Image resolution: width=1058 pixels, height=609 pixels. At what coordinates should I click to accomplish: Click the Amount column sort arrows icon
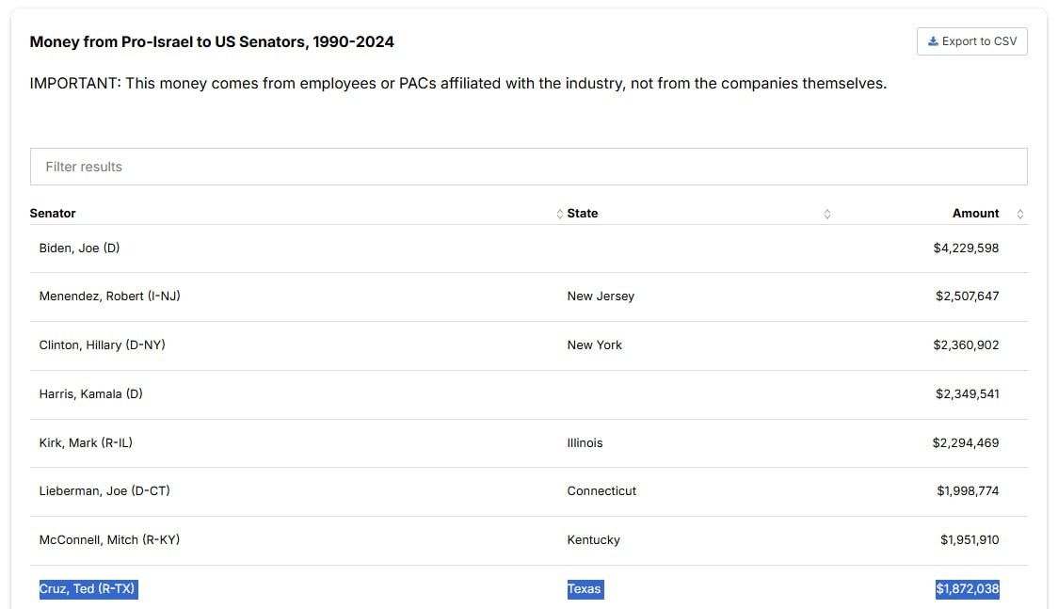coord(1019,214)
